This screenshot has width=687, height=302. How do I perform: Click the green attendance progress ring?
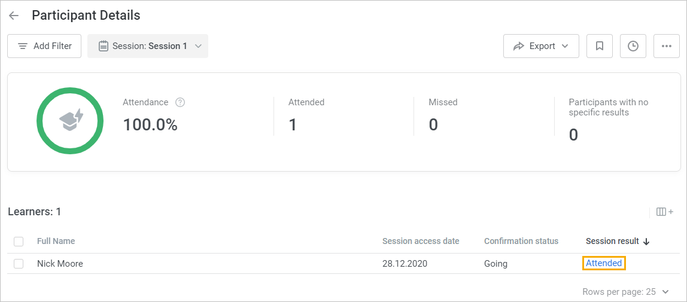pyautogui.click(x=70, y=121)
